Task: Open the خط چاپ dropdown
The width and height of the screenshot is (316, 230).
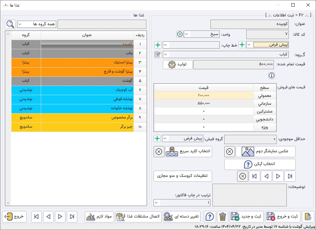Action: [166, 45]
